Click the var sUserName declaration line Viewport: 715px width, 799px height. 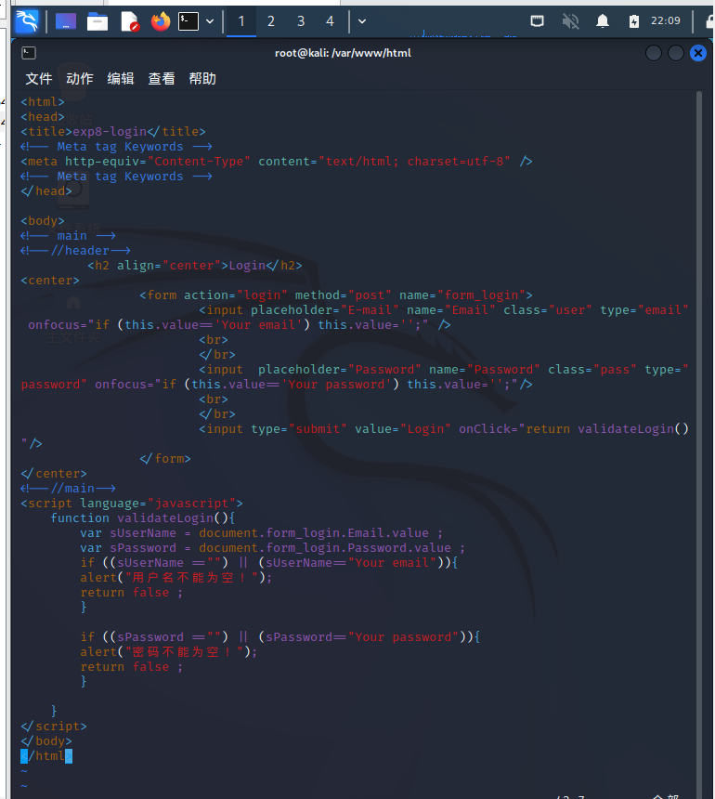point(261,533)
